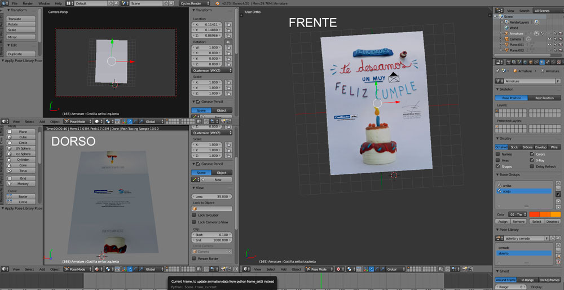Open the Render menu
564x290 pixels.
(28, 3)
